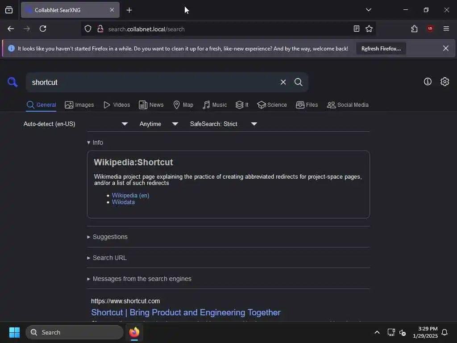Click the tracking protection shield icon
The image size is (457, 343).
pyautogui.click(x=88, y=29)
